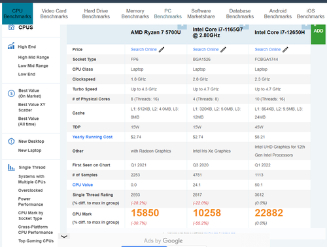The width and height of the screenshot is (327, 247).
Task: Click the Best Value dollar icon
Action: point(11,94)
